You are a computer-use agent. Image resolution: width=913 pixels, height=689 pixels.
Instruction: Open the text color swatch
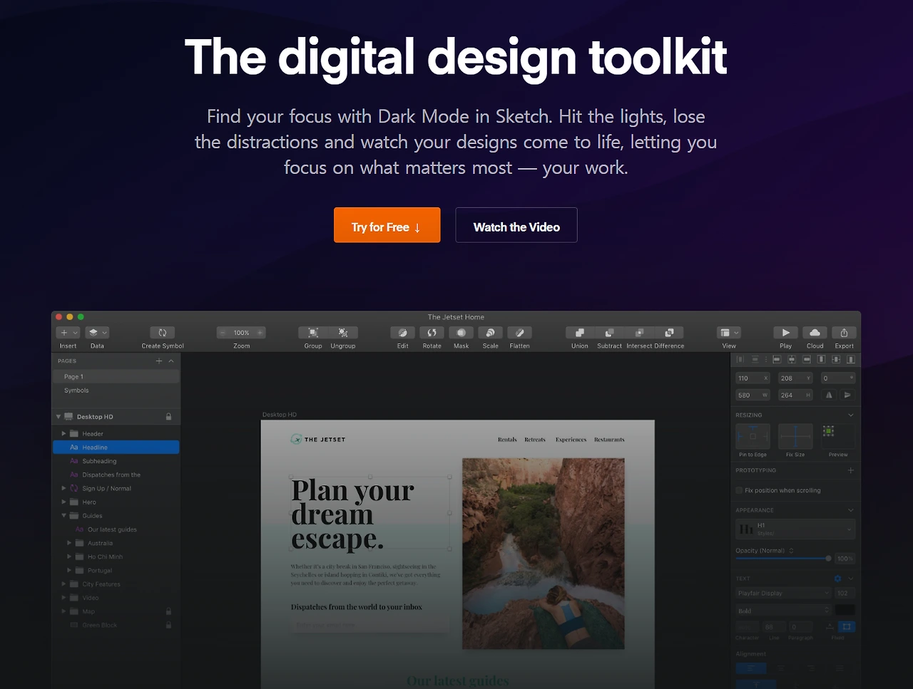845,610
